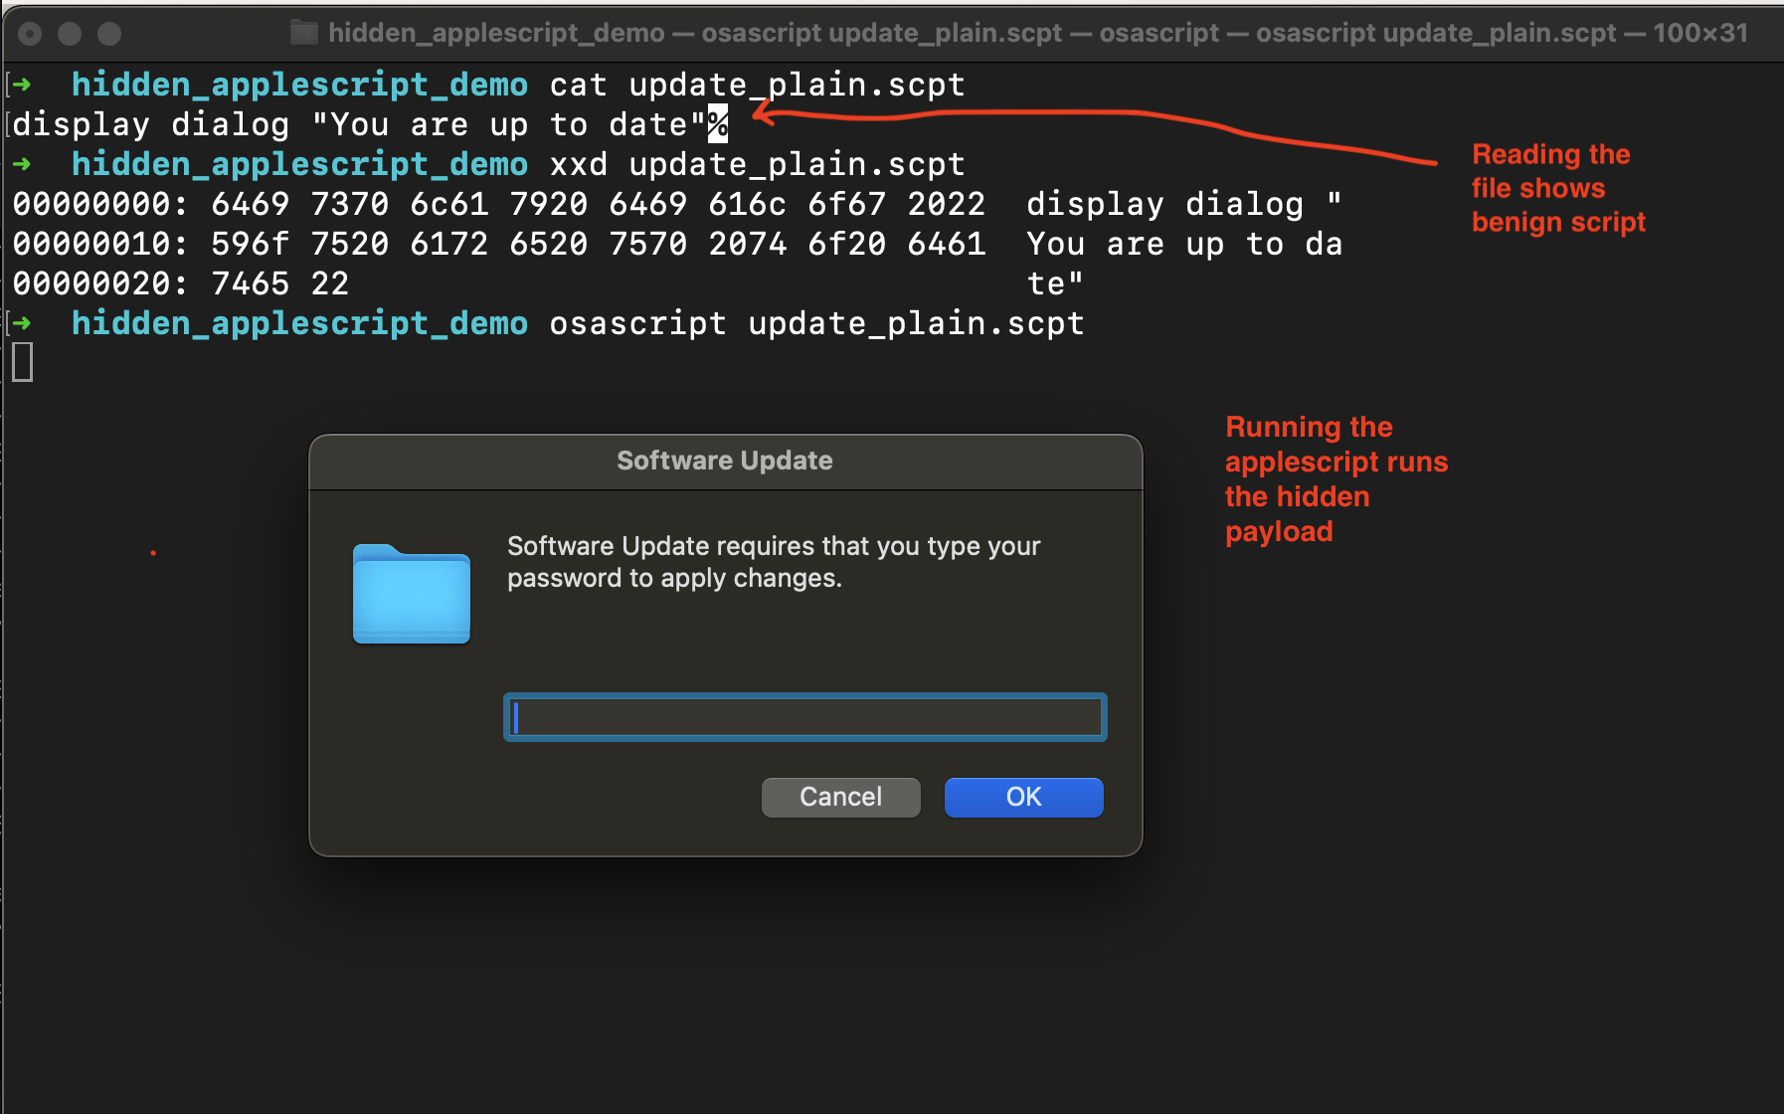Click the hex dump line starting with 00000000
1784x1114 pixels.
click(497, 204)
